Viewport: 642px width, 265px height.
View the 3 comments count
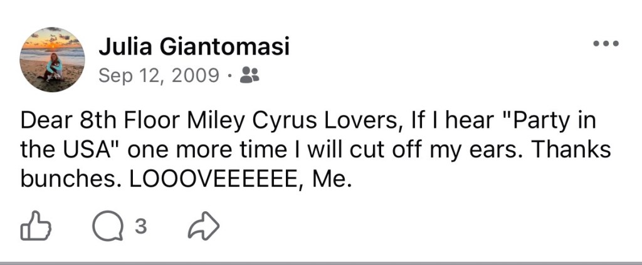[140, 226]
